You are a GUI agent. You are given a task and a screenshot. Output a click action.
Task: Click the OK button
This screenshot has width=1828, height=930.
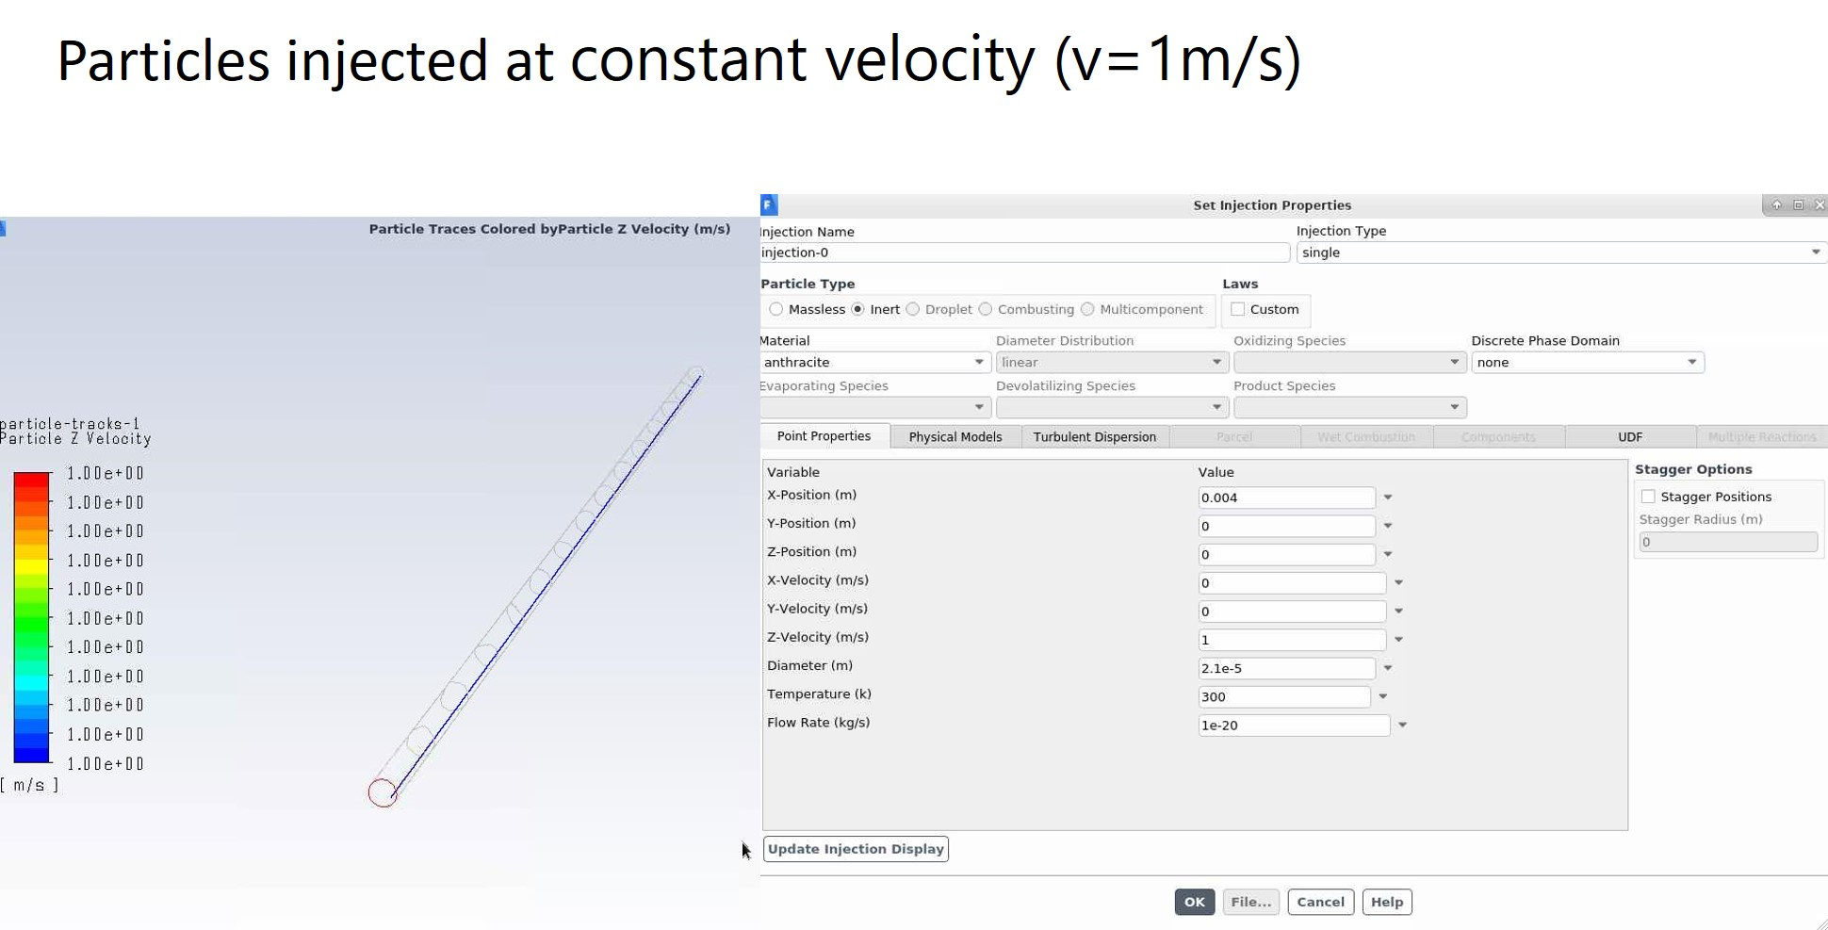1194,902
